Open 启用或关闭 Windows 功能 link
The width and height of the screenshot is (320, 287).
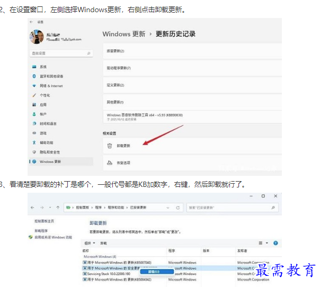click(x=54, y=237)
